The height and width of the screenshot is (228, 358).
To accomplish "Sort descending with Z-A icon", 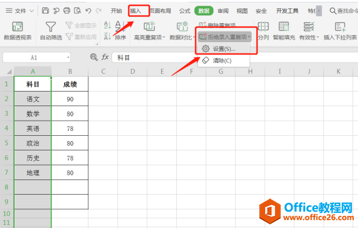I will 107,36.
